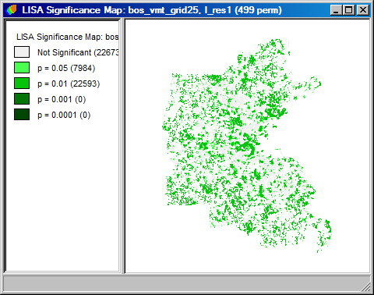This screenshot has height=295, width=374.
Task: Select the 'p = 0.01 (22593)' legend label
Action: [x=69, y=84]
